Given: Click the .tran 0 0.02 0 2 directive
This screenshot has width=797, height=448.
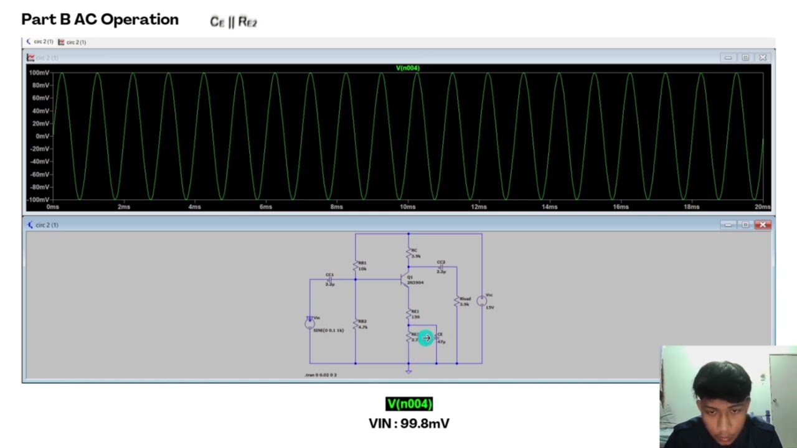Looking at the screenshot, I should pyautogui.click(x=321, y=375).
